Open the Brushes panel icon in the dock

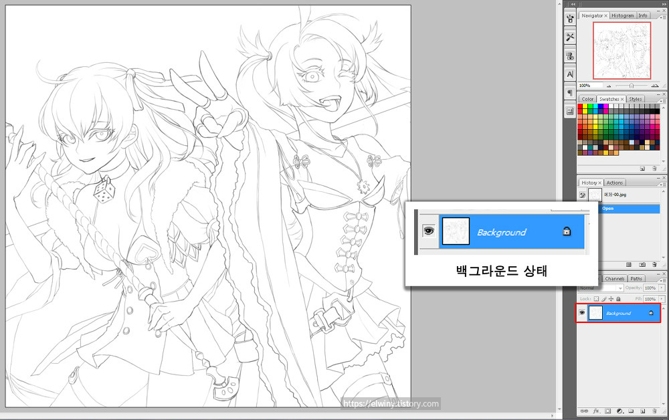tap(570, 19)
